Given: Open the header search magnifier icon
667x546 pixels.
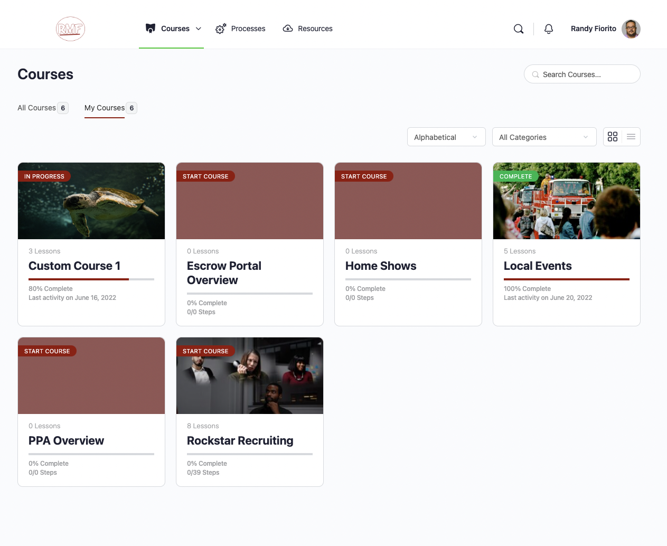Looking at the screenshot, I should pyautogui.click(x=519, y=29).
